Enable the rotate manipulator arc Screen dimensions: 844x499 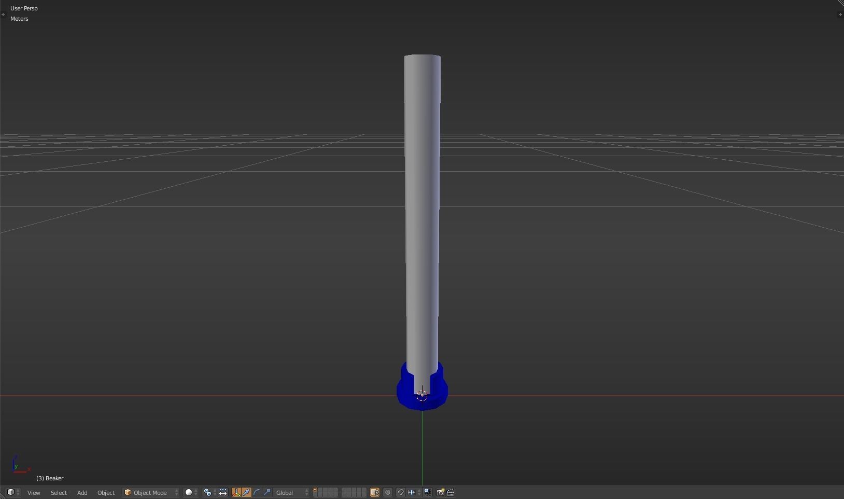257,492
